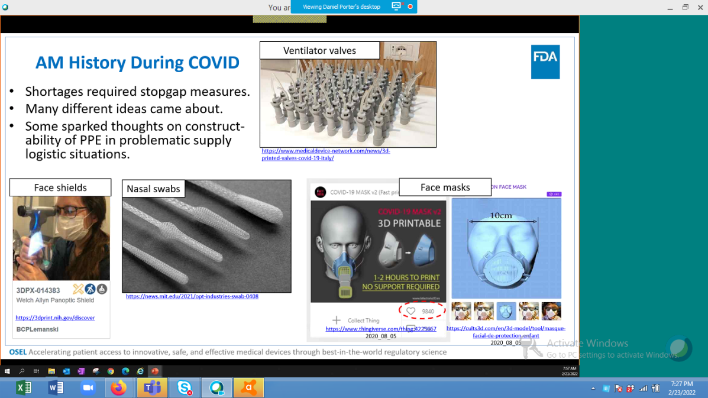This screenshot has width=708, height=398.
Task: Click the Collect Thing button
Action: pyautogui.click(x=356, y=321)
